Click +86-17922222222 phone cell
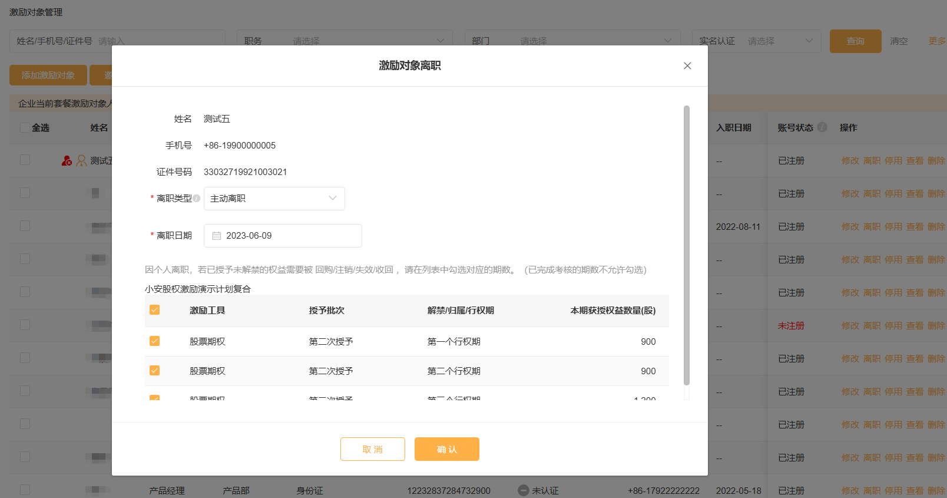The width and height of the screenshot is (947, 498). point(664,490)
